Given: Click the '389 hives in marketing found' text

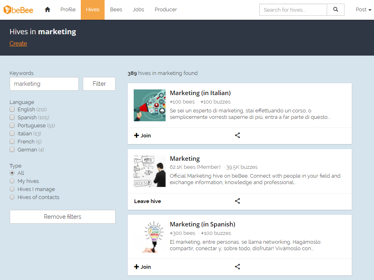Looking at the screenshot, I should click(163, 73).
